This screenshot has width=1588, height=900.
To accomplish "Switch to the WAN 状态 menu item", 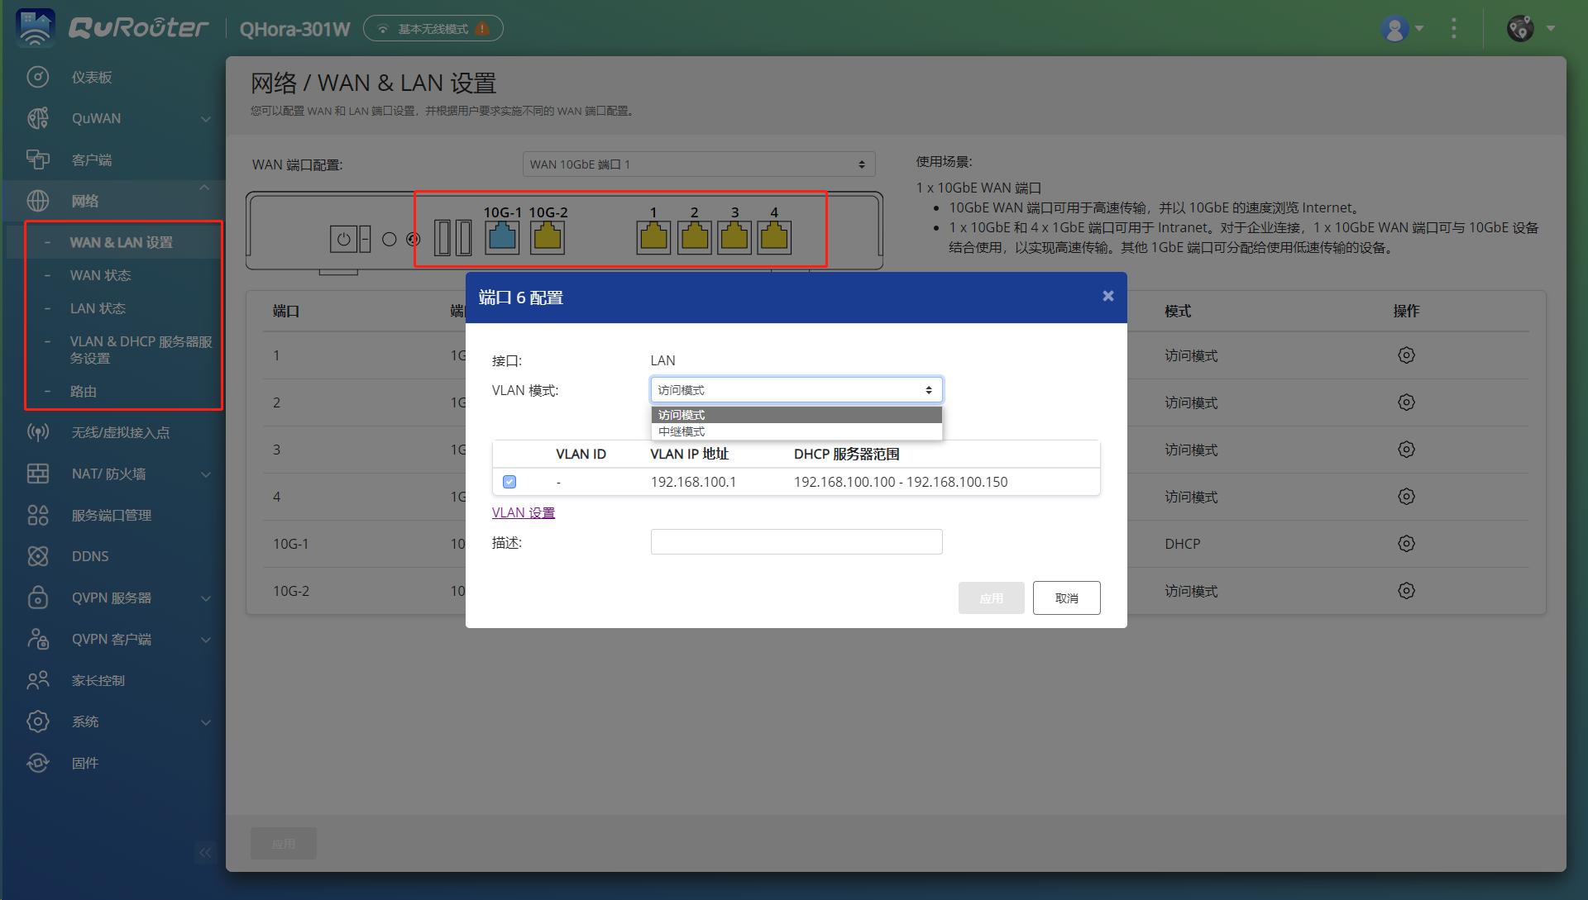I will coord(100,274).
